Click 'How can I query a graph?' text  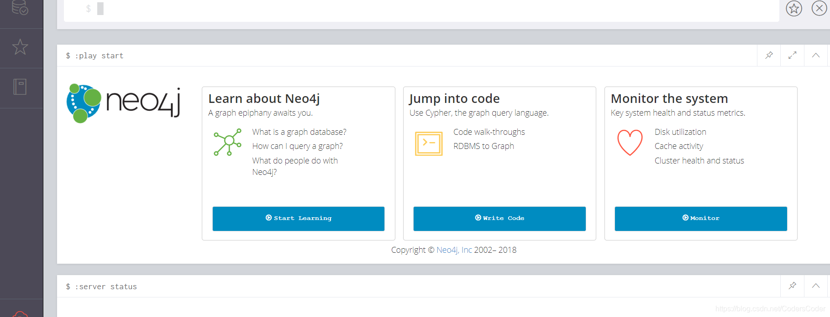click(x=297, y=146)
